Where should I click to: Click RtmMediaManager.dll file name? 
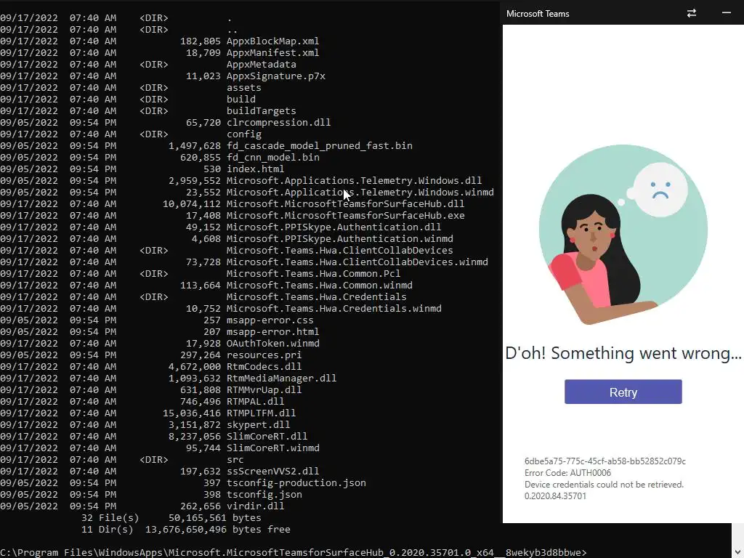point(281,378)
